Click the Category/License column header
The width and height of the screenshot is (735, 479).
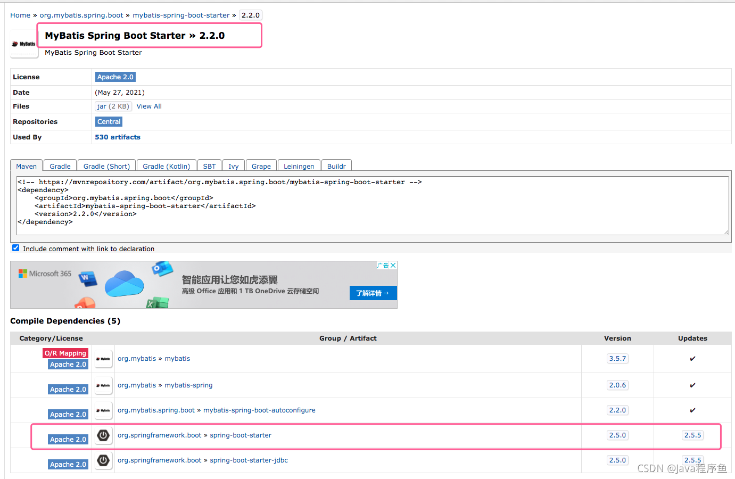pos(51,338)
